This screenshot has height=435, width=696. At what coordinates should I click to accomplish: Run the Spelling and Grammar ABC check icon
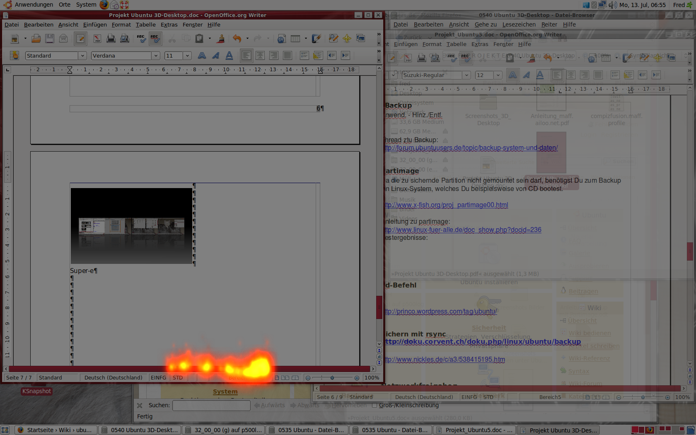pyautogui.click(x=141, y=39)
